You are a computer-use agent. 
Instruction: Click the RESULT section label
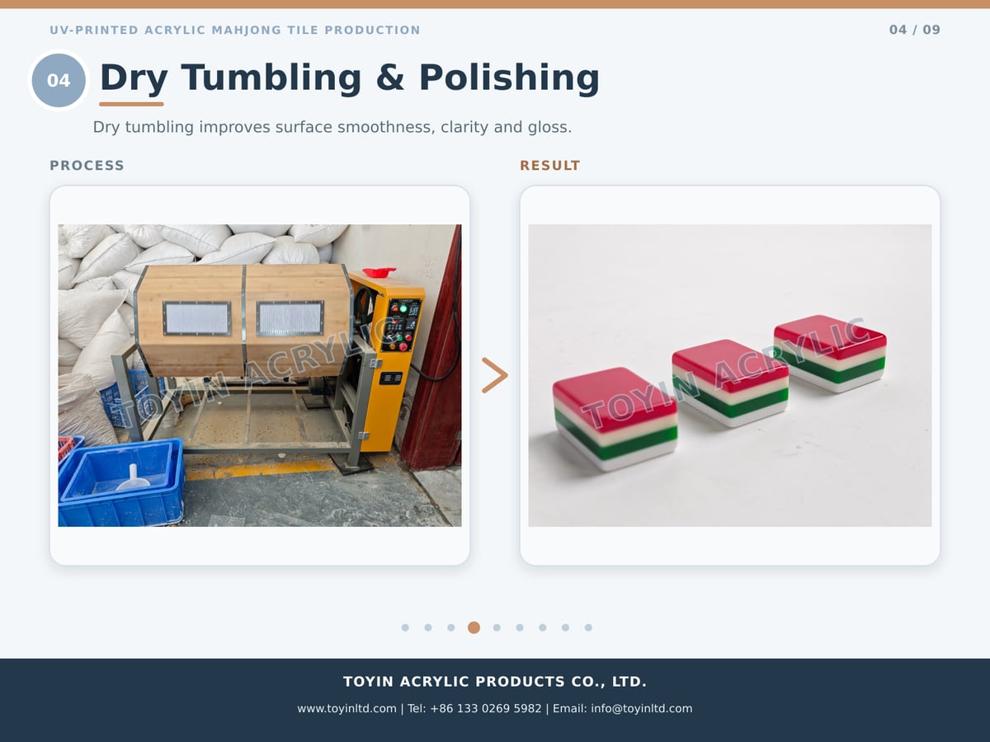tap(550, 166)
